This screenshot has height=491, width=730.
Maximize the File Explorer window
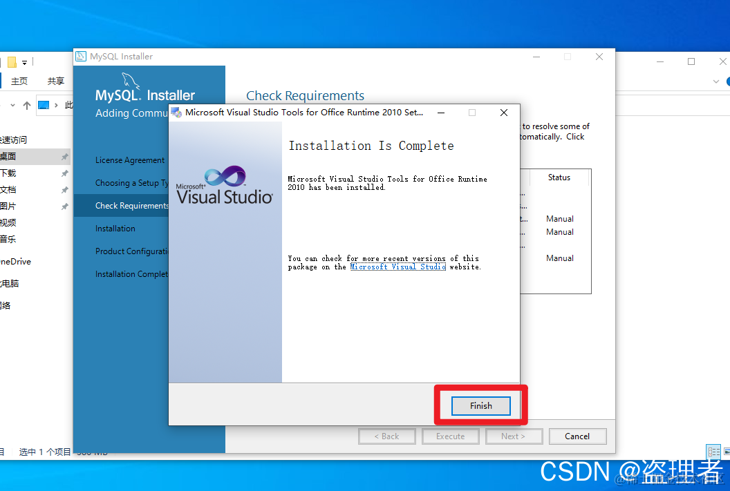691,61
